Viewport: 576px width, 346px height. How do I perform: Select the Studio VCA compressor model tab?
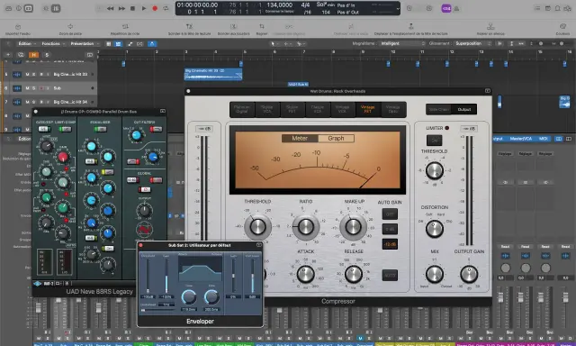(x=267, y=109)
